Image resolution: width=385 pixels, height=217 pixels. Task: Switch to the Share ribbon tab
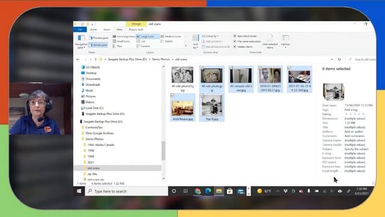tap(106, 30)
